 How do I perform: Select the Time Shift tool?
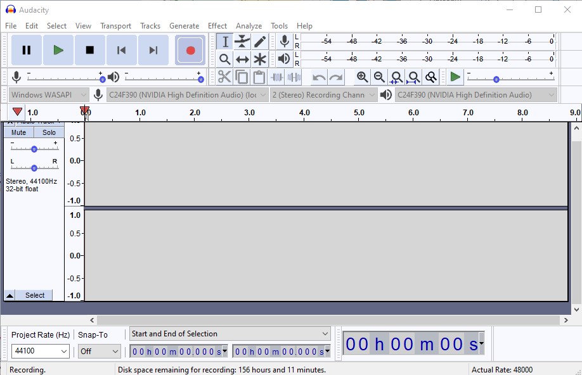[242, 59]
